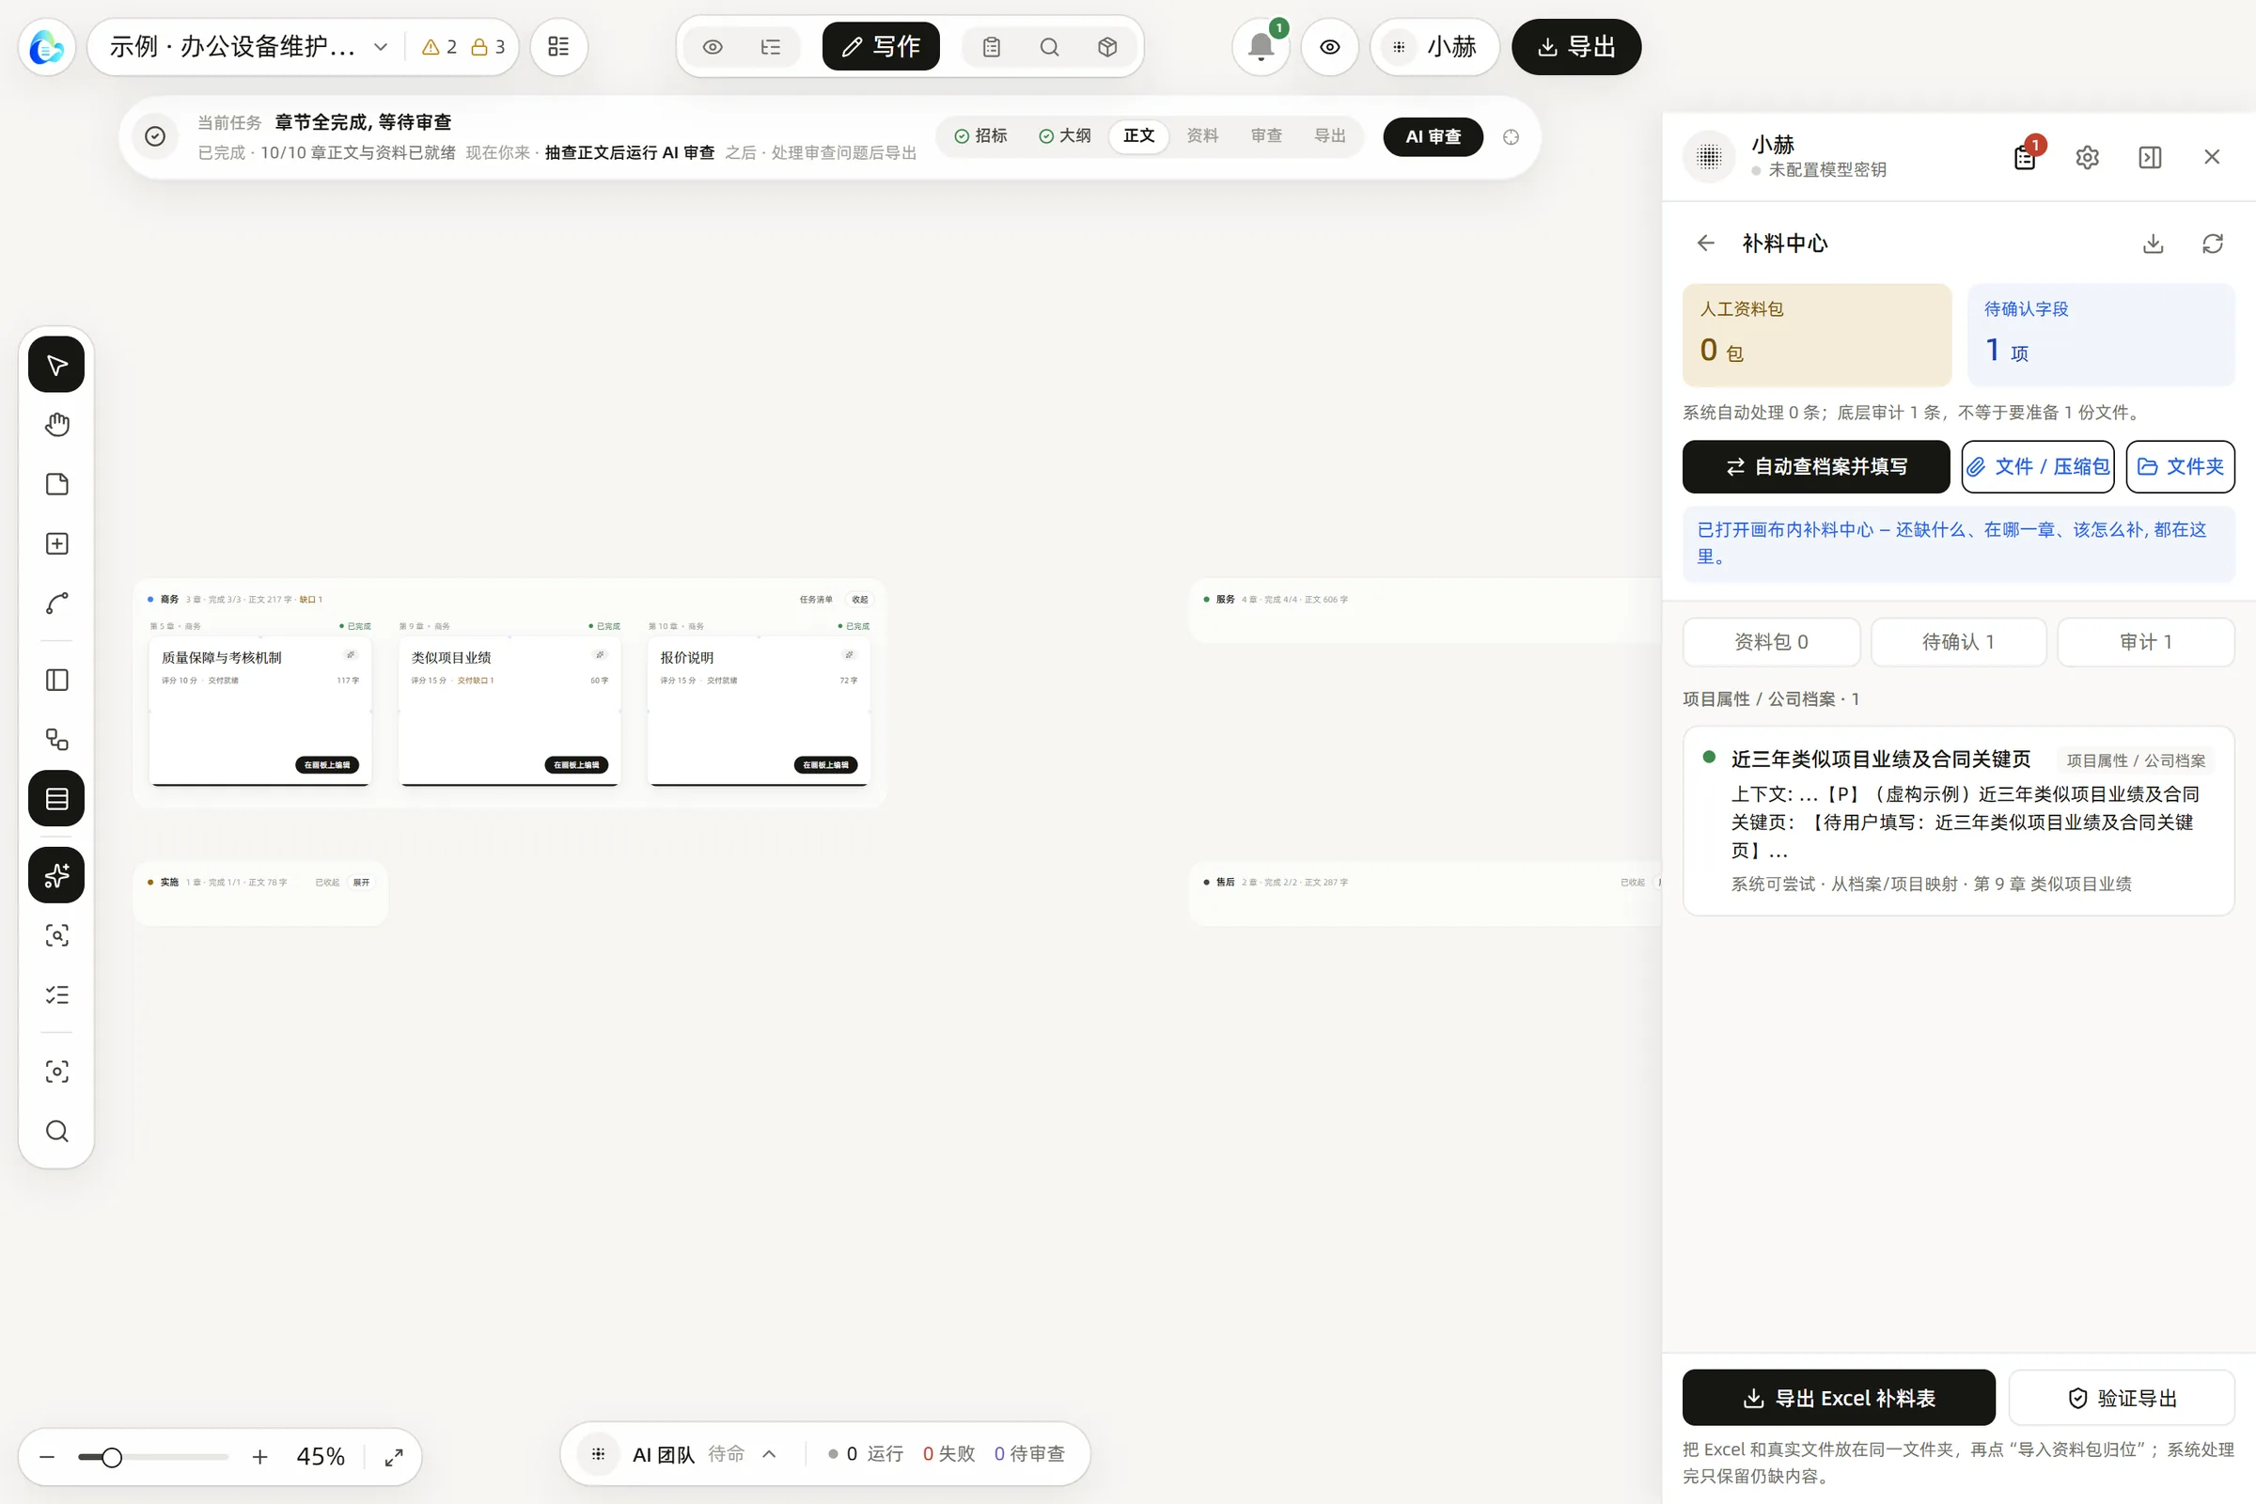Open the grid overview icon beside project name

tap(558, 46)
